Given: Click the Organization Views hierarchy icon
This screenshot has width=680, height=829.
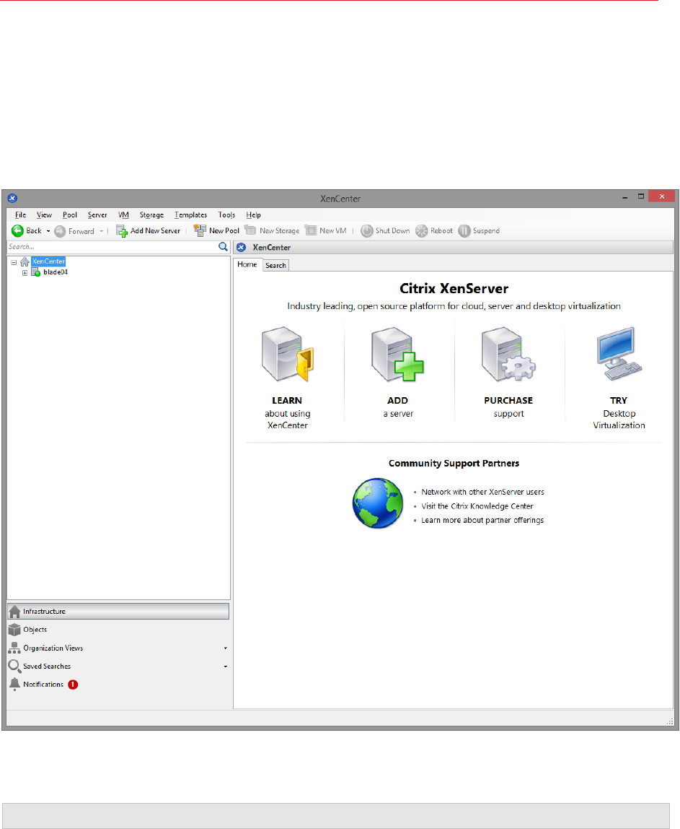Looking at the screenshot, I should [14, 648].
